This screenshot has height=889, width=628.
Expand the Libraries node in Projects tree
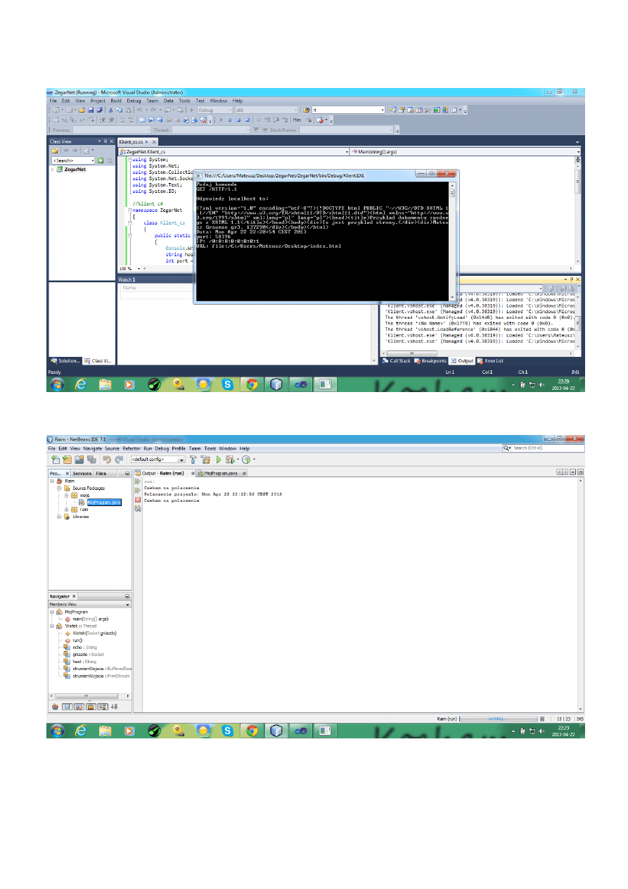click(x=60, y=516)
